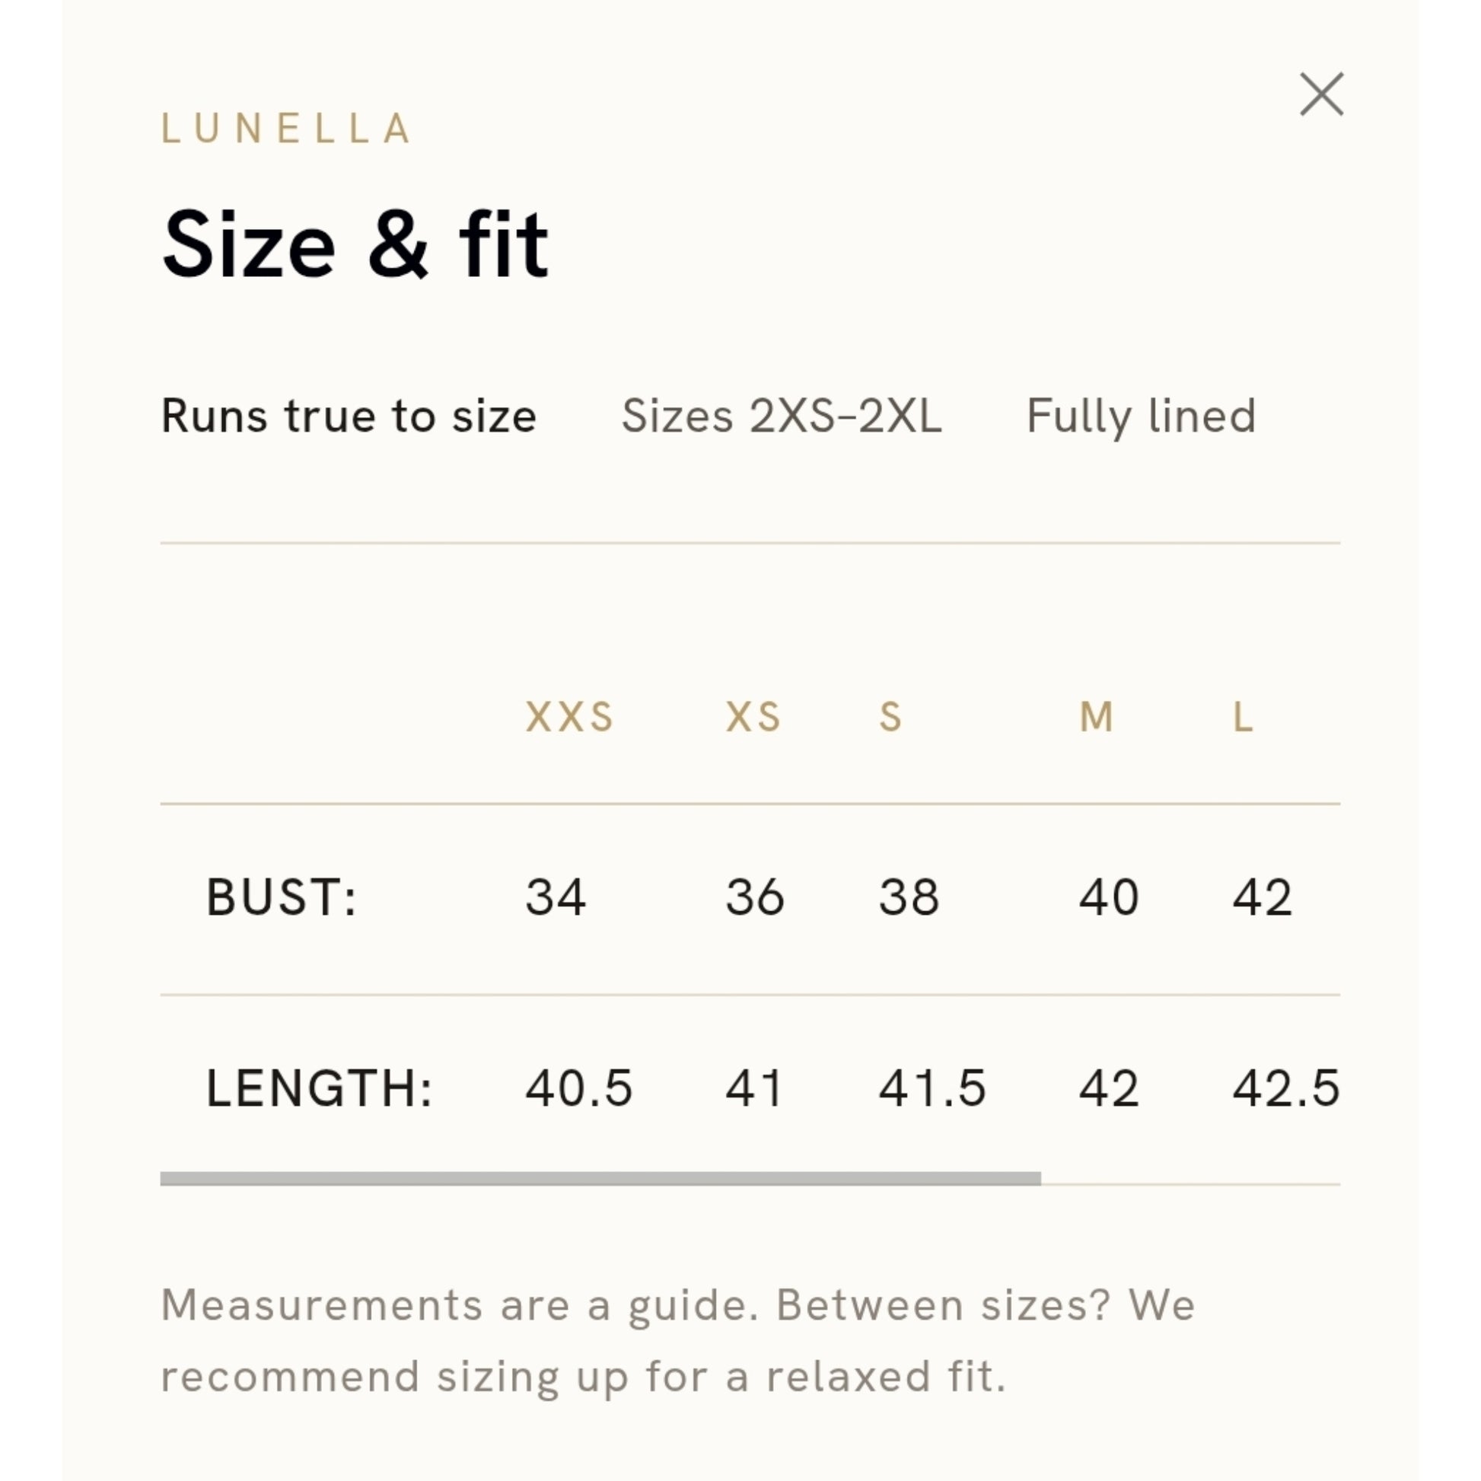Click bust value 38 for S

tap(909, 897)
